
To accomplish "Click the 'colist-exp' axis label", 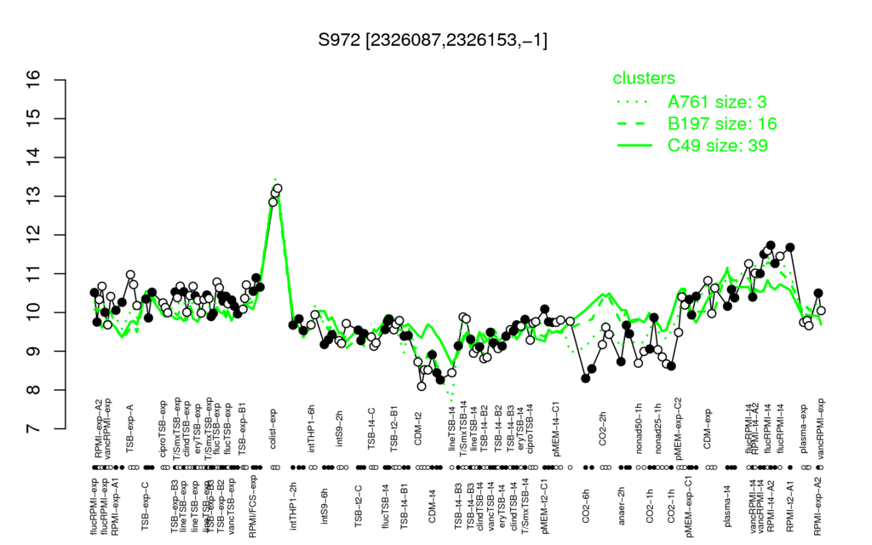I will click(x=274, y=429).
